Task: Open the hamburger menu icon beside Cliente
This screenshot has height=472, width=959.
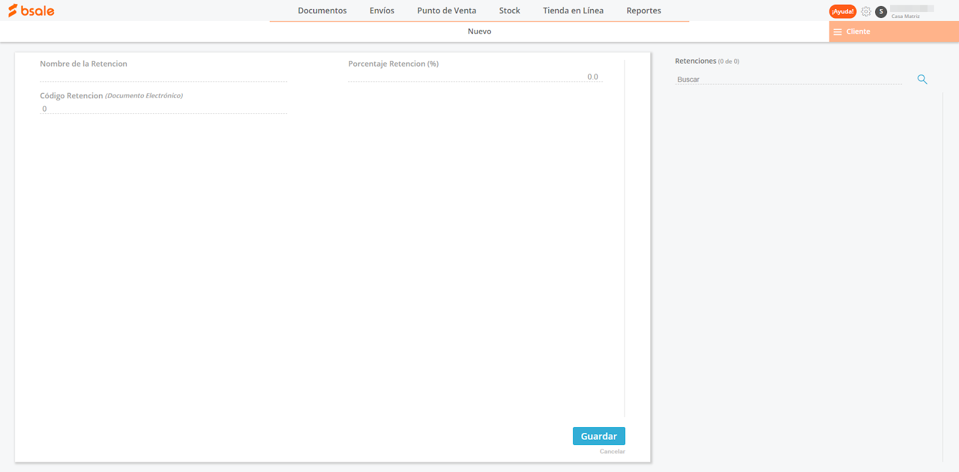Action: (837, 32)
